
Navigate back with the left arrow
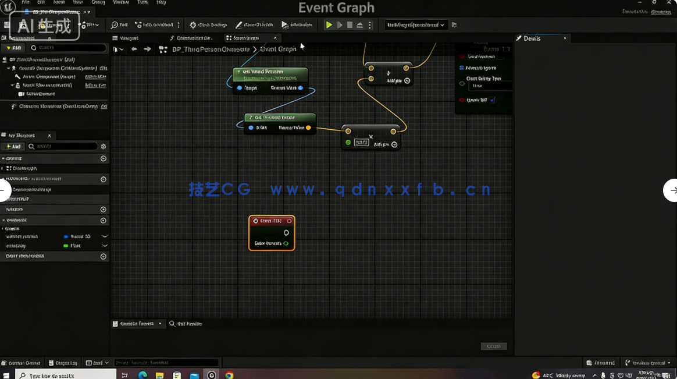click(134, 49)
